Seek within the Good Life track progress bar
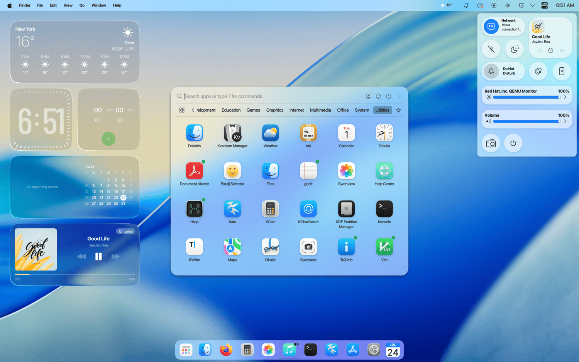The width and height of the screenshot is (579, 362). coord(74,274)
